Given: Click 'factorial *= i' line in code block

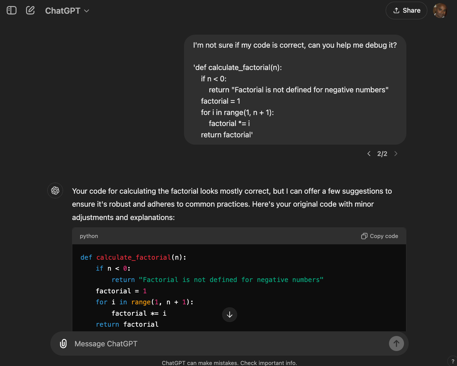Looking at the screenshot, I should [139, 313].
